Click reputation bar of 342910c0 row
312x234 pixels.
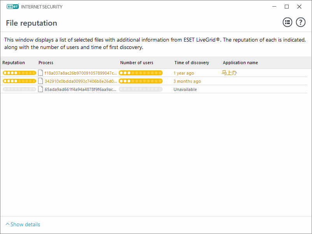(19, 81)
